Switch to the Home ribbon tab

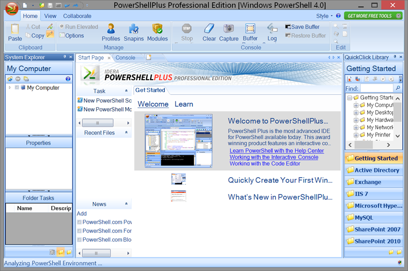click(30, 16)
